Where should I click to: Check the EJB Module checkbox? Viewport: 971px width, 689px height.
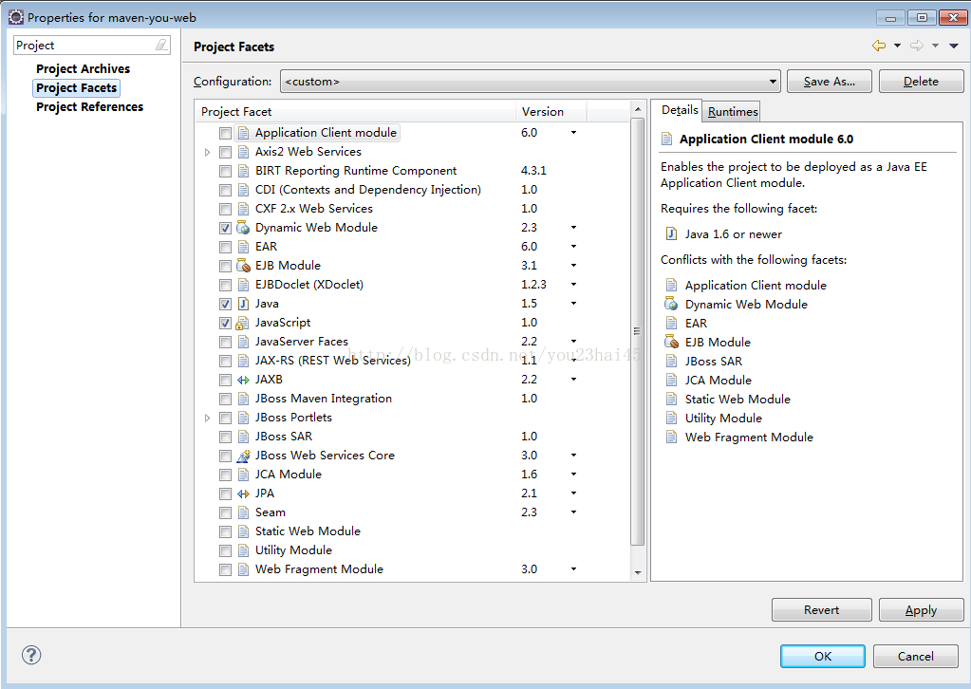225,266
